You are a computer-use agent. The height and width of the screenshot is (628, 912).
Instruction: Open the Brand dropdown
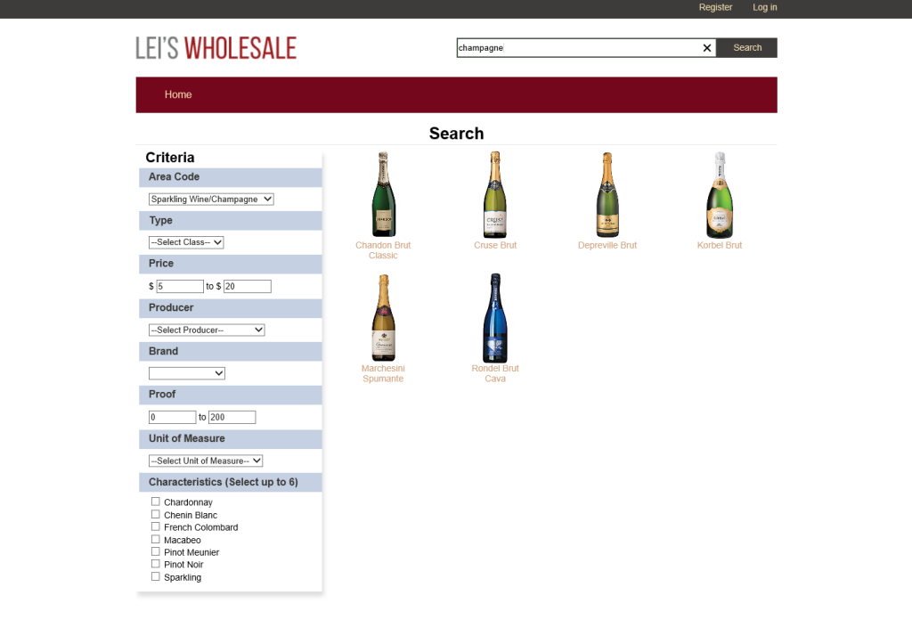tap(186, 372)
